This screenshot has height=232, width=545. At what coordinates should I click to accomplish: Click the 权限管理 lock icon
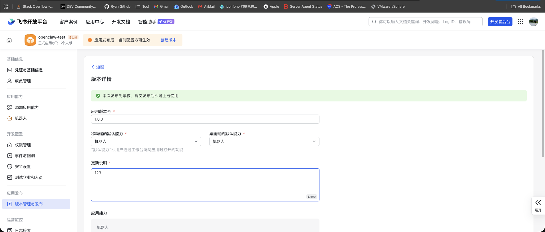tap(10, 145)
